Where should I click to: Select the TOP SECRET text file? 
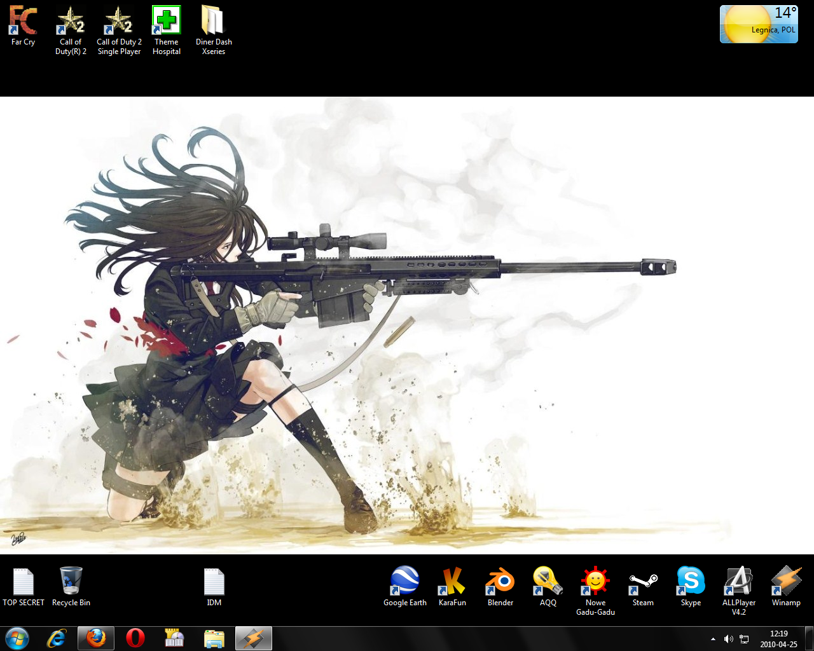(x=24, y=587)
